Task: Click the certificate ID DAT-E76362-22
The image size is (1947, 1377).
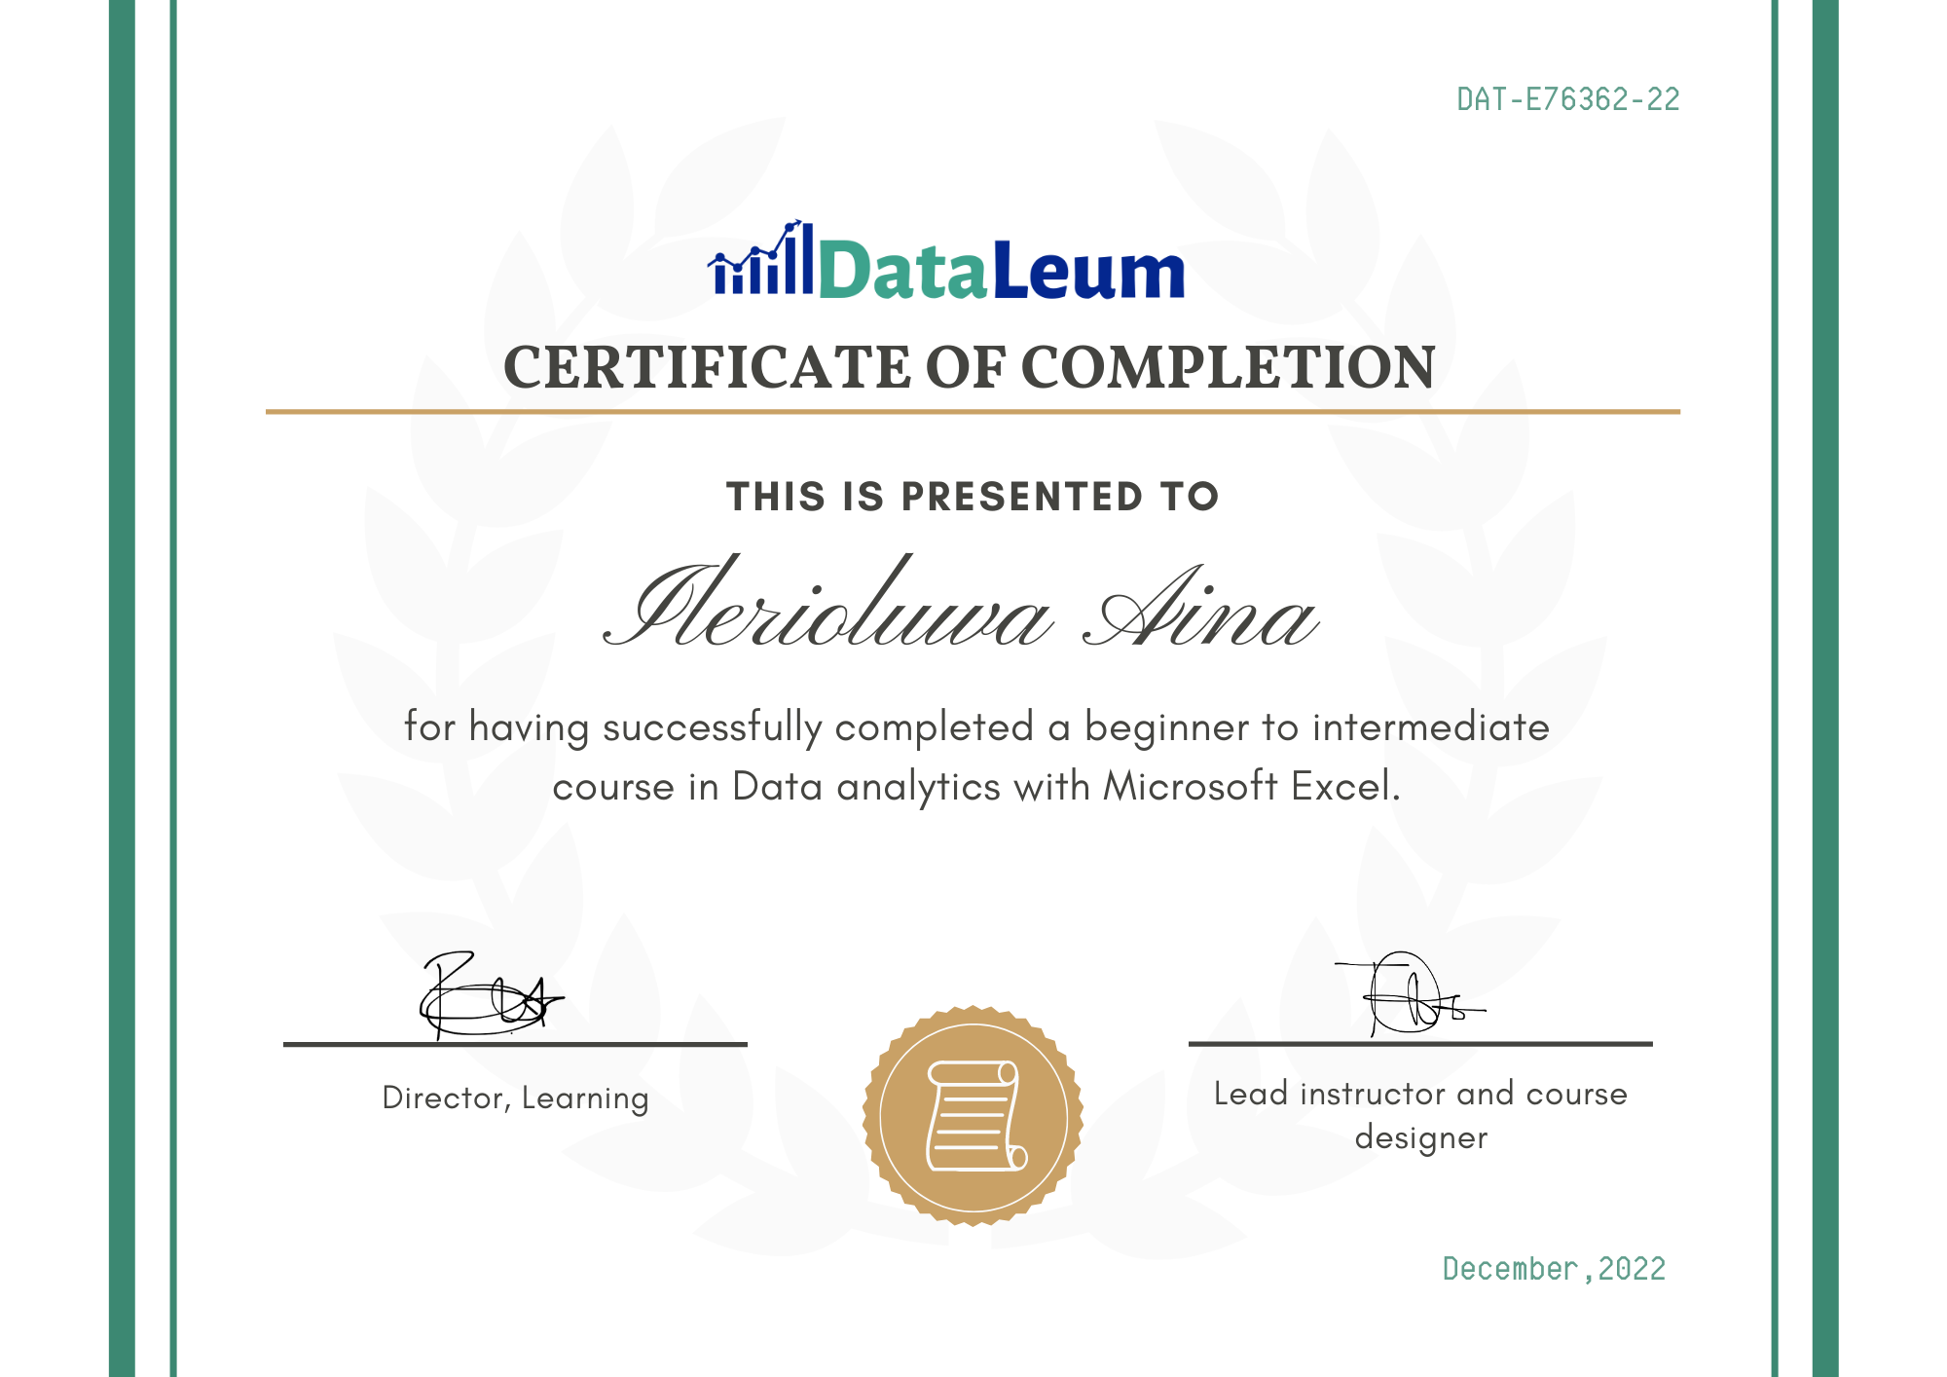Action: 1568,99
